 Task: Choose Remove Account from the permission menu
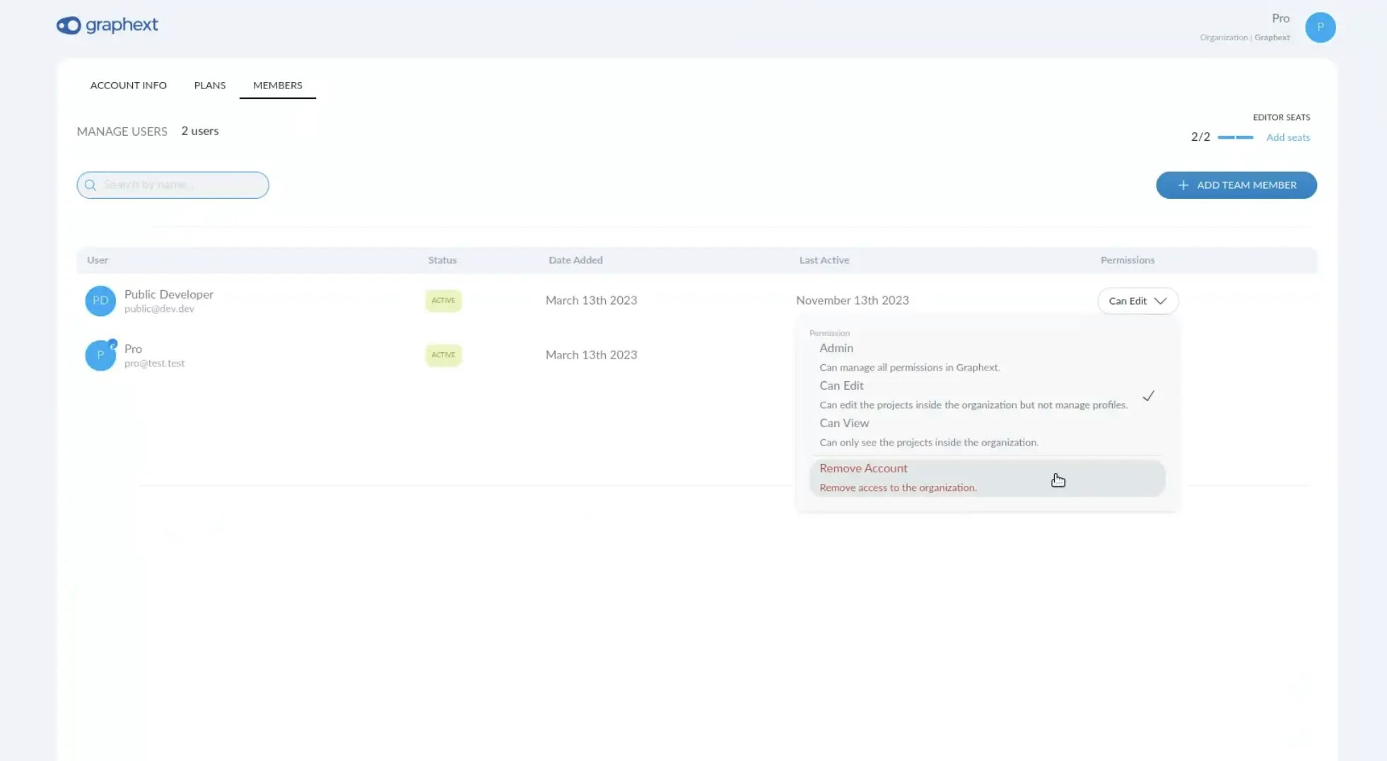[x=862, y=467]
